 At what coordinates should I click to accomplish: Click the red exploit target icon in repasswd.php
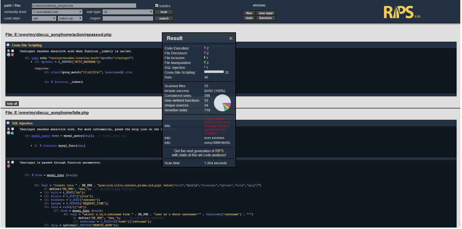coord(12,55)
